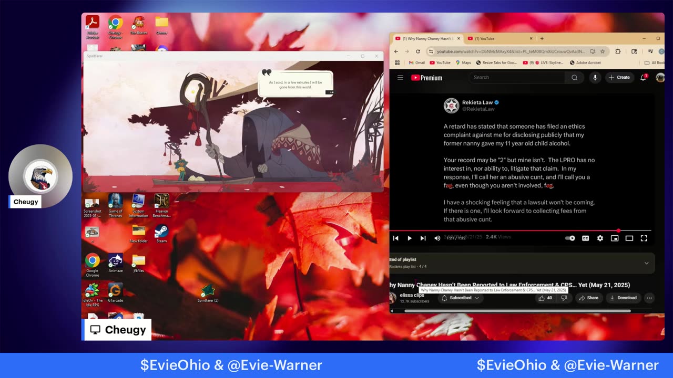Mute the video volume
Screen dimensions: 673x378
(437, 238)
